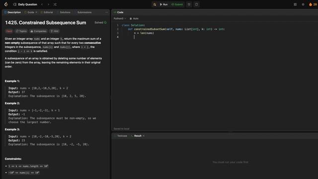This screenshot has width=318, height=179.
Task: Toggle the Auto lock setting
Action: click(134, 18)
